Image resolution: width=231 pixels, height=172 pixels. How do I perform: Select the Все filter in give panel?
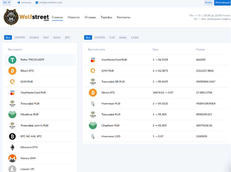[x=8, y=38]
